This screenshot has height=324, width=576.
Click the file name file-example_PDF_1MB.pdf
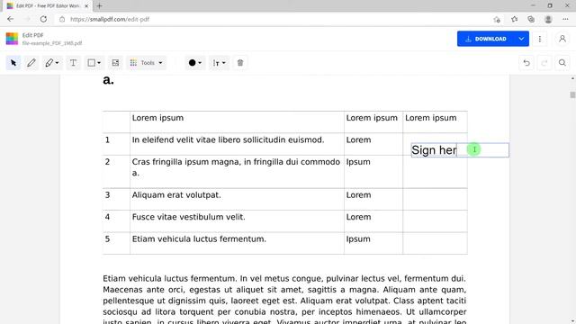(52, 43)
